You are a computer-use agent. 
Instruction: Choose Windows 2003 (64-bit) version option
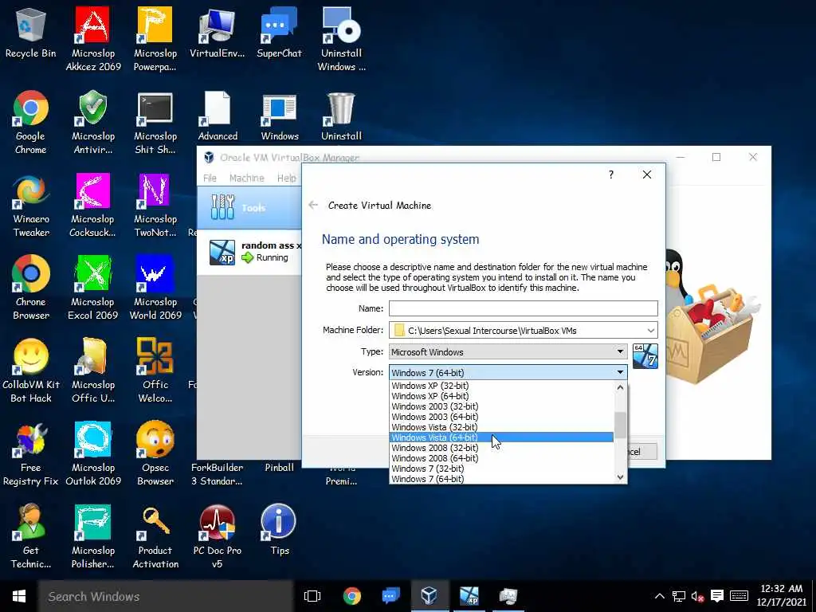pos(502,417)
